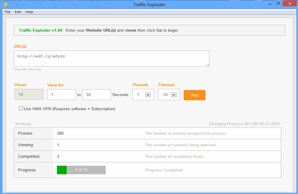Viewport: 298px width, 194px height.
Task: Click the orange Stop button
Action: [x=194, y=95]
